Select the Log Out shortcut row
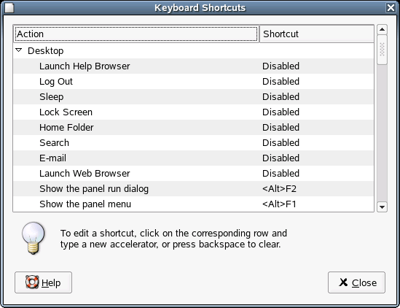Image resolution: width=400 pixels, height=308 pixels. click(x=194, y=81)
